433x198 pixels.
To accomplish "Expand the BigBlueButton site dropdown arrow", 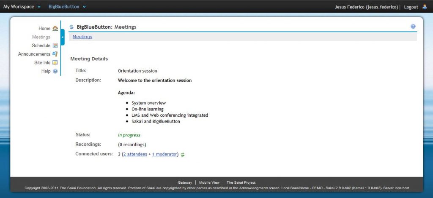I will 84,7.
